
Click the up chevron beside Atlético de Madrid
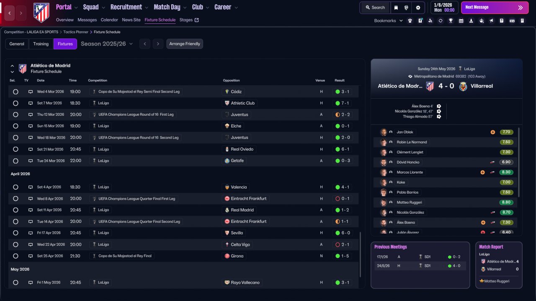[12, 66]
